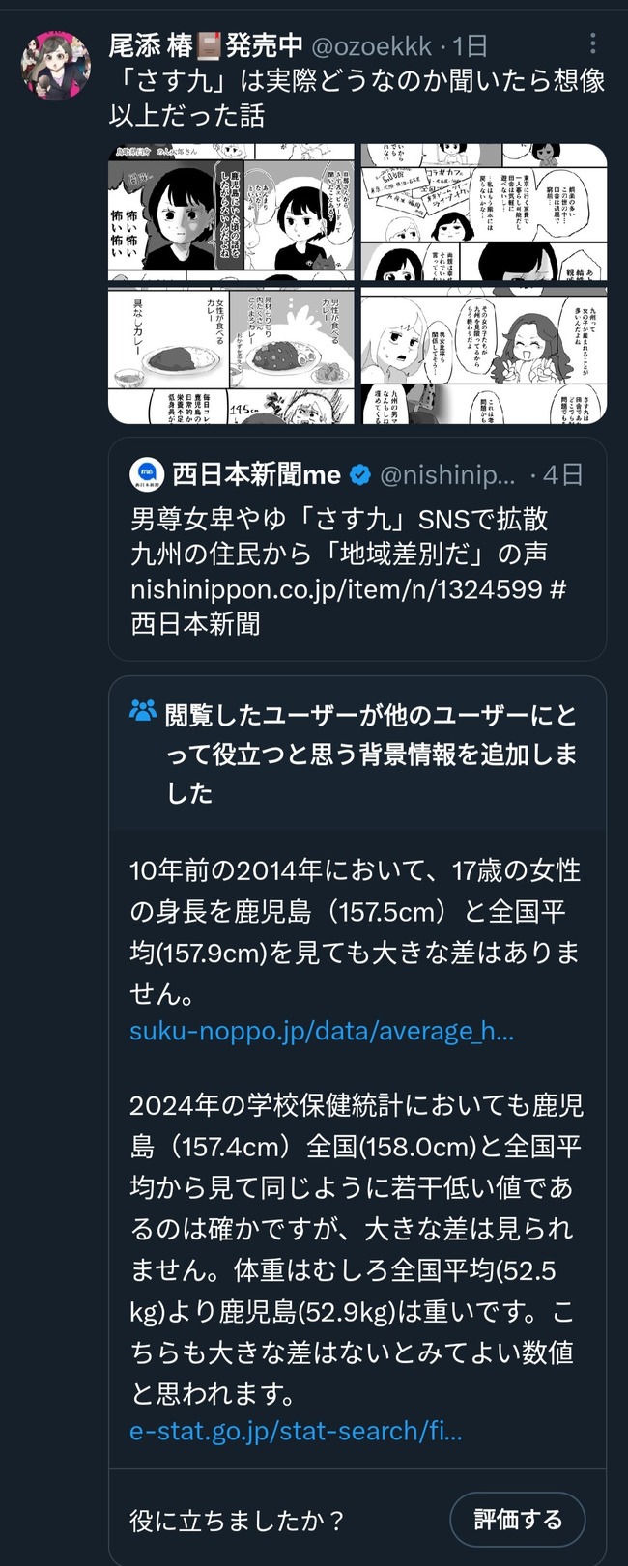Open the e-stat.go.jp statistics link
This screenshot has width=628, height=1566.
click(x=296, y=1431)
